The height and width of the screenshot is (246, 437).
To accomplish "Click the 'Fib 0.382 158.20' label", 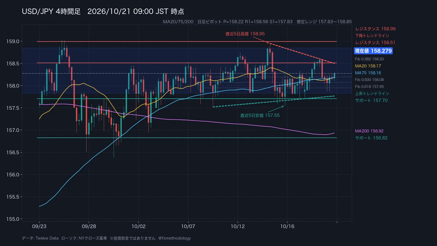I will click(369, 59).
